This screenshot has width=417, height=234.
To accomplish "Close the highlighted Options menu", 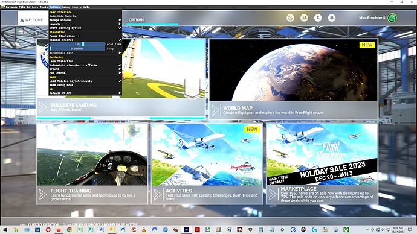I will (55, 7).
